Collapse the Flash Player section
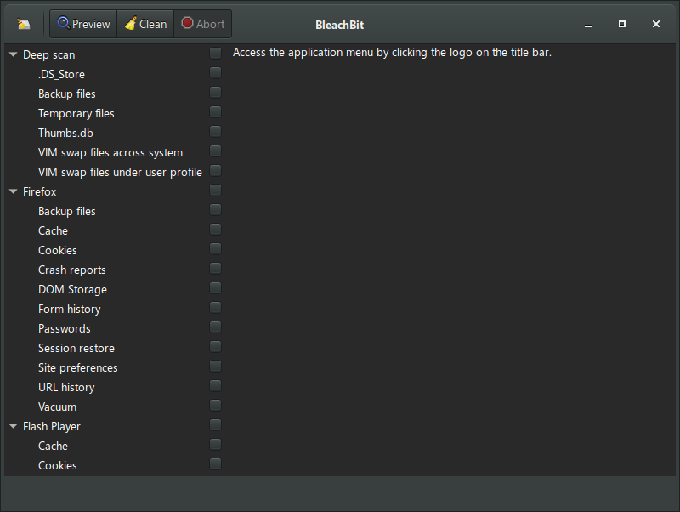680x512 pixels. [12, 426]
